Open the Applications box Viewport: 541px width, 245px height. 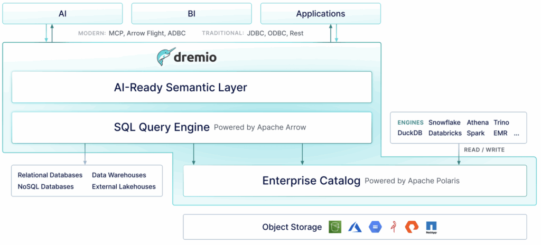coord(321,13)
